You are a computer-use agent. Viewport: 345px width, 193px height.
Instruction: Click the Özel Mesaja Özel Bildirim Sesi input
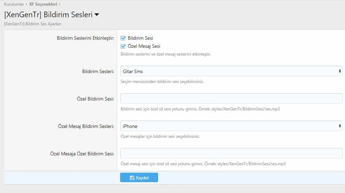231,153
